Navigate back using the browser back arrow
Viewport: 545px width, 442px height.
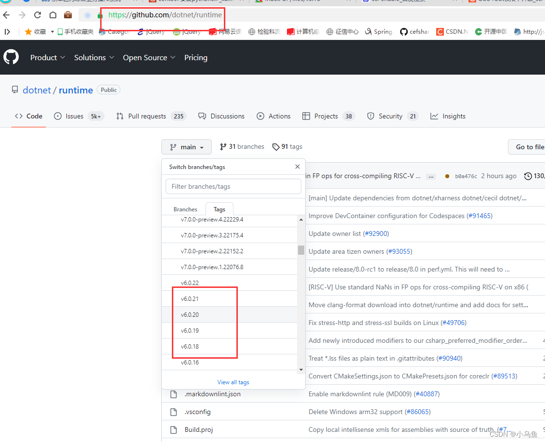click(x=6, y=15)
